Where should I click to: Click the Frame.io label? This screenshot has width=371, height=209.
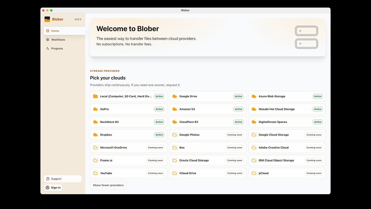[x=106, y=160]
